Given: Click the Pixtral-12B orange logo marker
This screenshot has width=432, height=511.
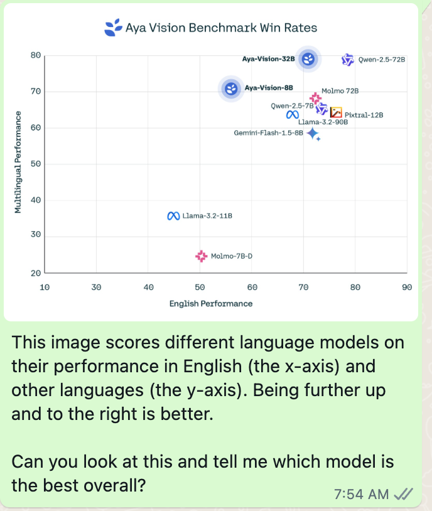Looking at the screenshot, I should point(336,112).
